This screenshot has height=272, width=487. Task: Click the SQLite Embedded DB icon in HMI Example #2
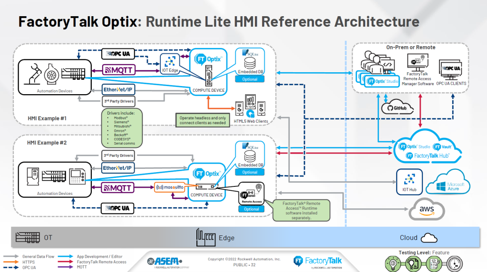(250, 155)
